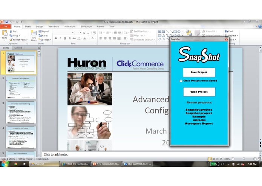262x186 pixels.
Task: Open the File tab
Action: (x=5, y=26)
